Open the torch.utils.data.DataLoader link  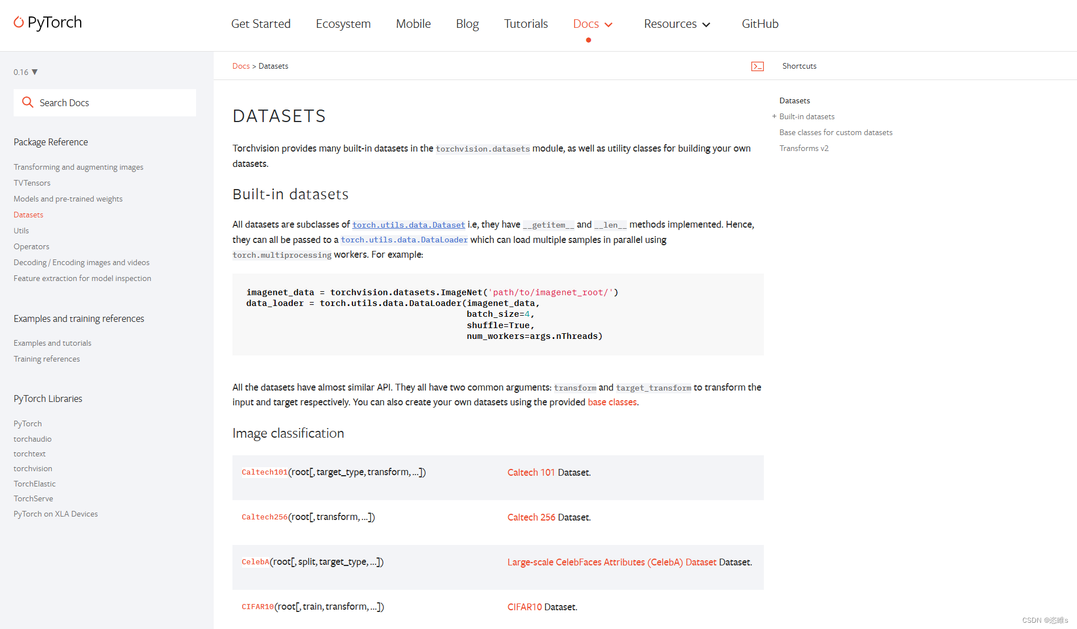click(404, 240)
